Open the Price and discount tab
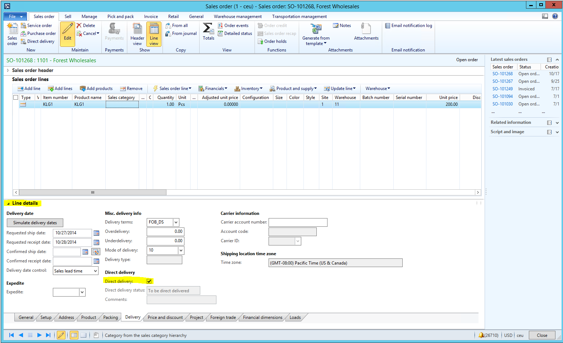The height and width of the screenshot is (343, 563). click(165, 317)
